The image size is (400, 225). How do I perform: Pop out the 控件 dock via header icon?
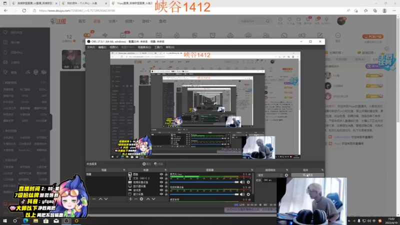322,170
